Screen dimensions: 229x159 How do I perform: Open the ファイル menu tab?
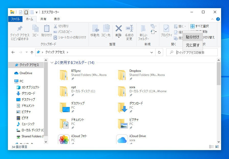point(15,19)
